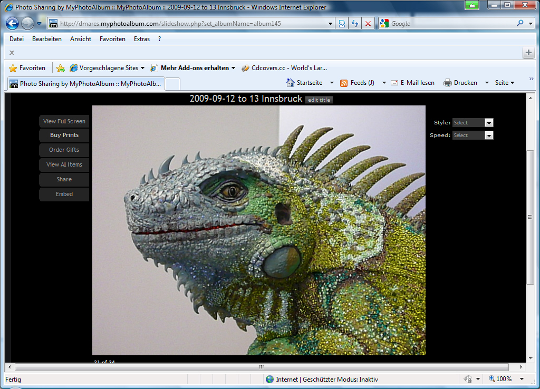The image size is (540, 389).
Task: Click the Stop loading X icon
Action: point(368,24)
